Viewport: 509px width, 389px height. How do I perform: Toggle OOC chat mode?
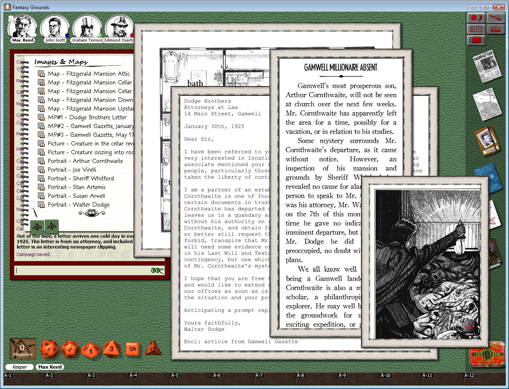(x=157, y=270)
